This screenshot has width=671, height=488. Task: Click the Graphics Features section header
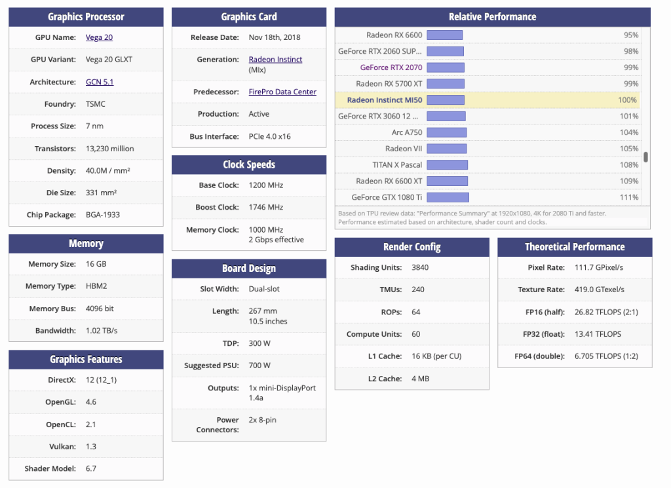[86, 360]
